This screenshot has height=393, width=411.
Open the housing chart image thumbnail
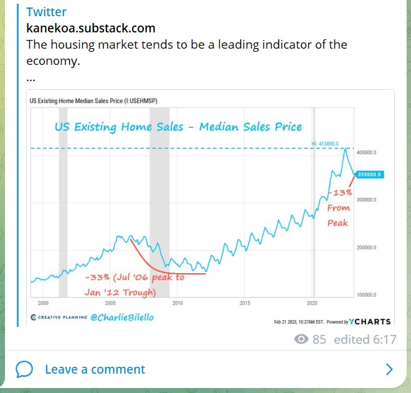210,208
